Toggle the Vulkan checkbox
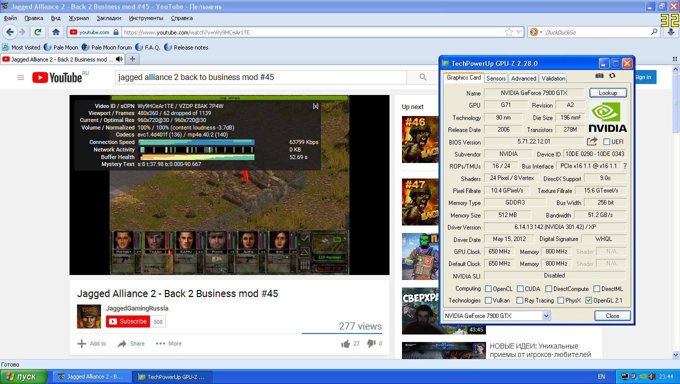This screenshot has height=384, width=680. pos(488,300)
